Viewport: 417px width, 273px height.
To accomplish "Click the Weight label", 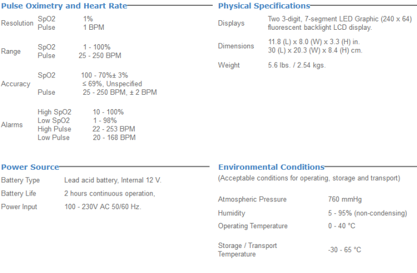I will point(229,65).
